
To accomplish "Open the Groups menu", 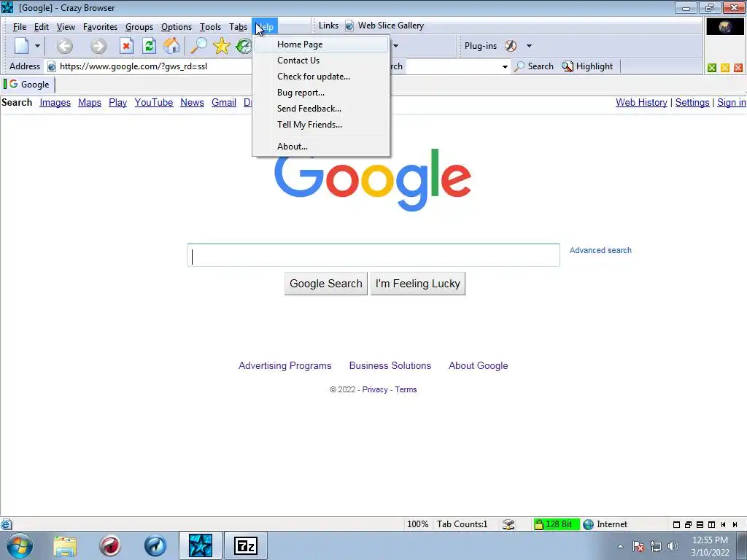I will click(139, 27).
